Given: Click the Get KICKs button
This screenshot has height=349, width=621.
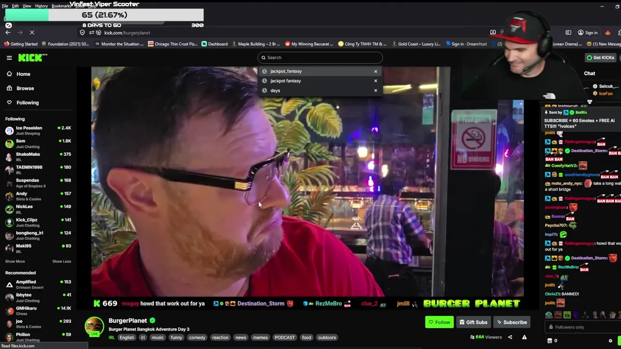Looking at the screenshot, I should click(601, 57).
